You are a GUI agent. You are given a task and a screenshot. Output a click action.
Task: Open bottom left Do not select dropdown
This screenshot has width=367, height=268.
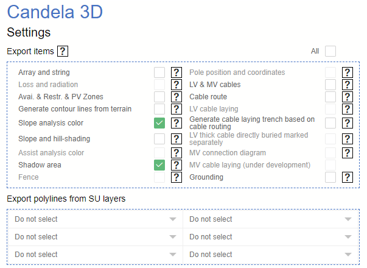click(x=96, y=255)
